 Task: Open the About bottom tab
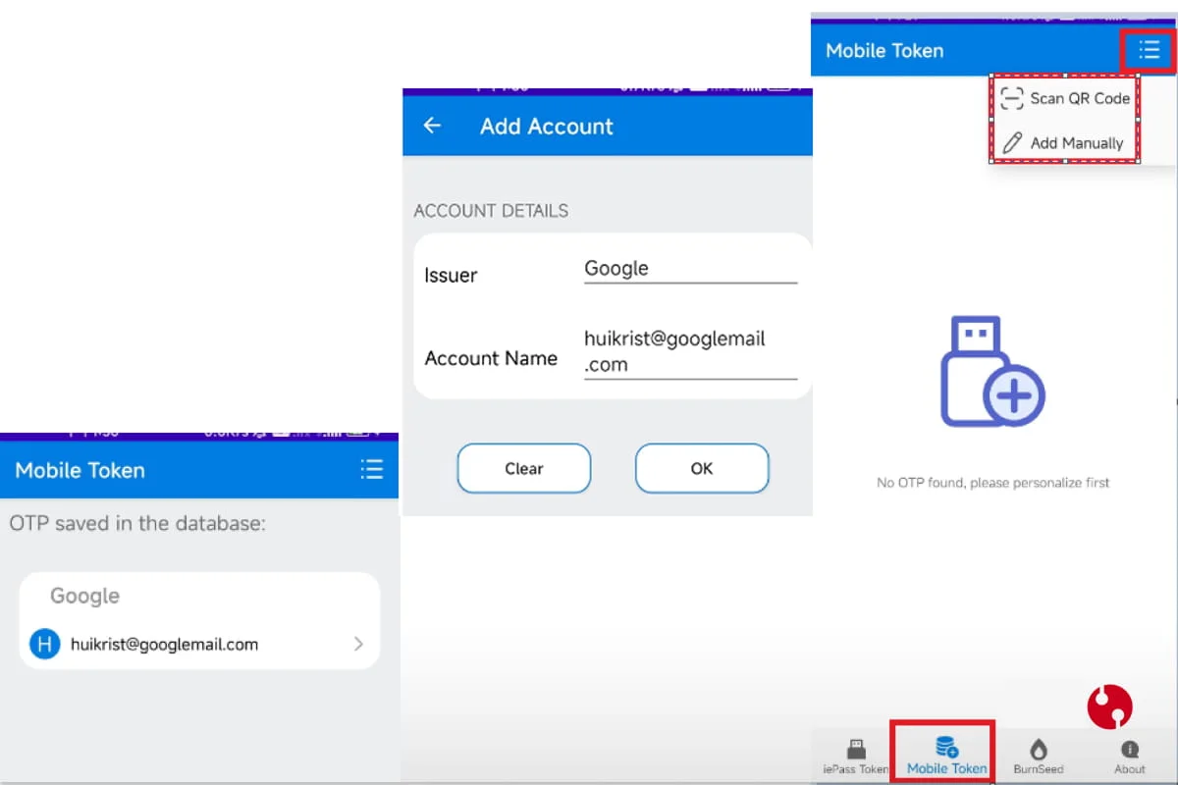(1130, 755)
